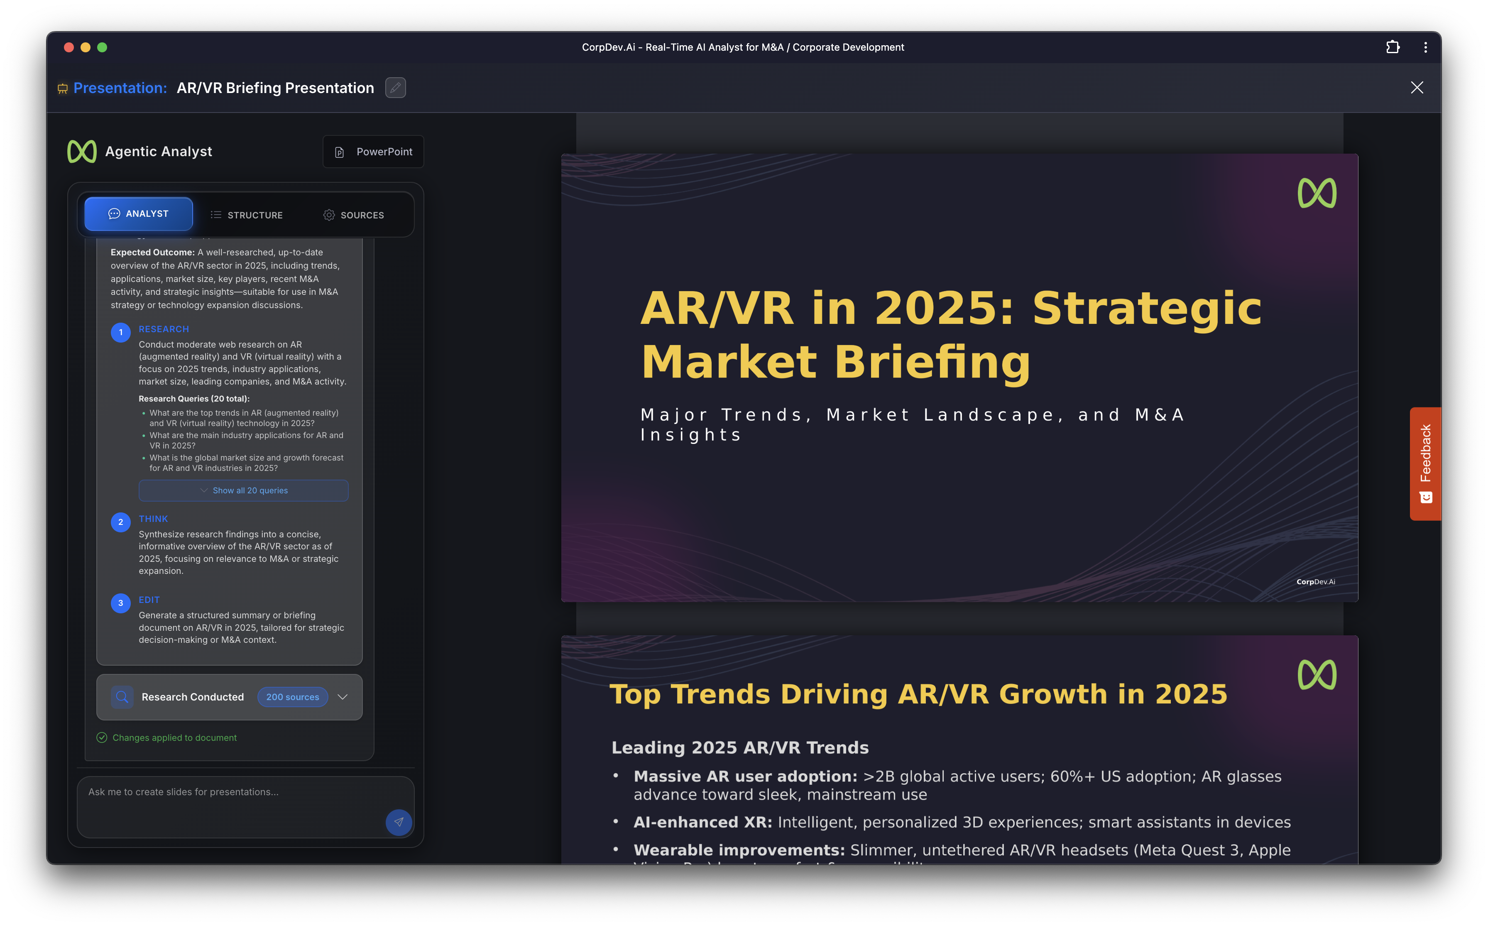
Task: Click the pencil edit title icon
Action: pos(395,88)
